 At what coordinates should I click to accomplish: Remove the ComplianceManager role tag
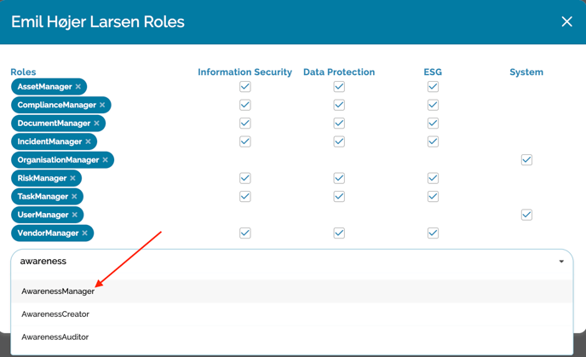coord(102,106)
